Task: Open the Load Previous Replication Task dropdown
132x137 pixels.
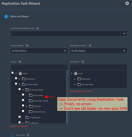Action: pos(69,33)
